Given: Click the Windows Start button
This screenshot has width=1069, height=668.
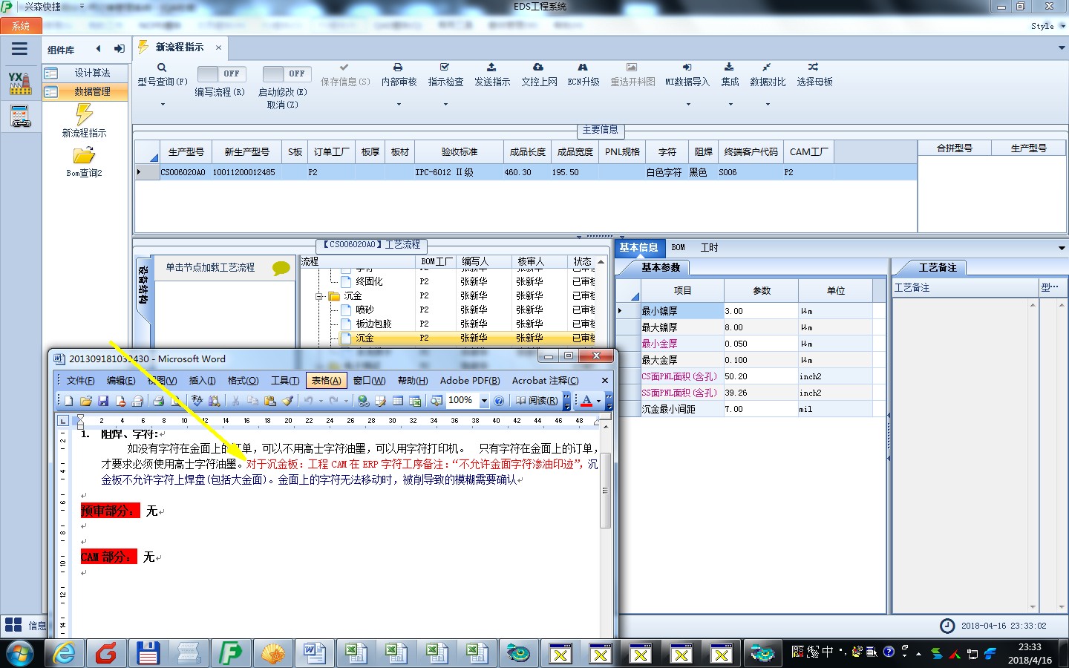Looking at the screenshot, I should (20, 654).
